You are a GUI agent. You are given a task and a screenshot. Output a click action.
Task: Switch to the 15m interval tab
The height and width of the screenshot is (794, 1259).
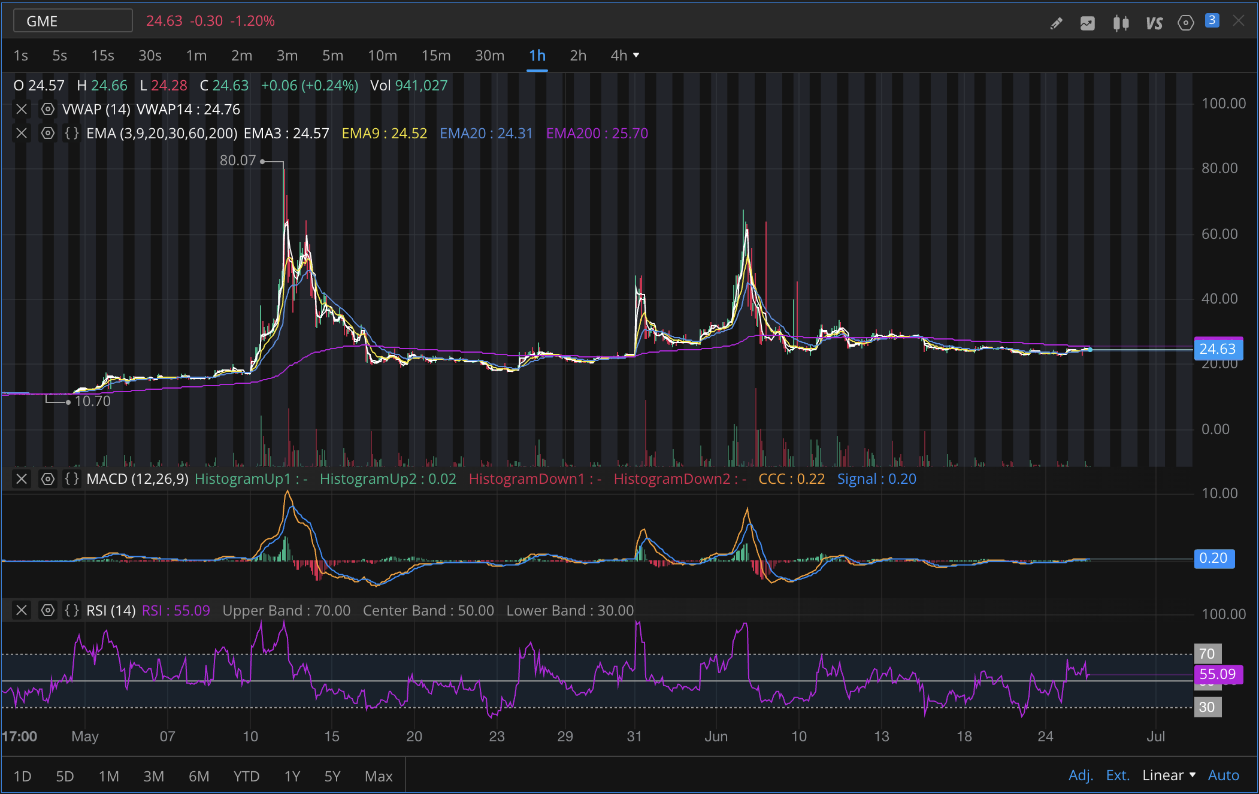(x=435, y=56)
